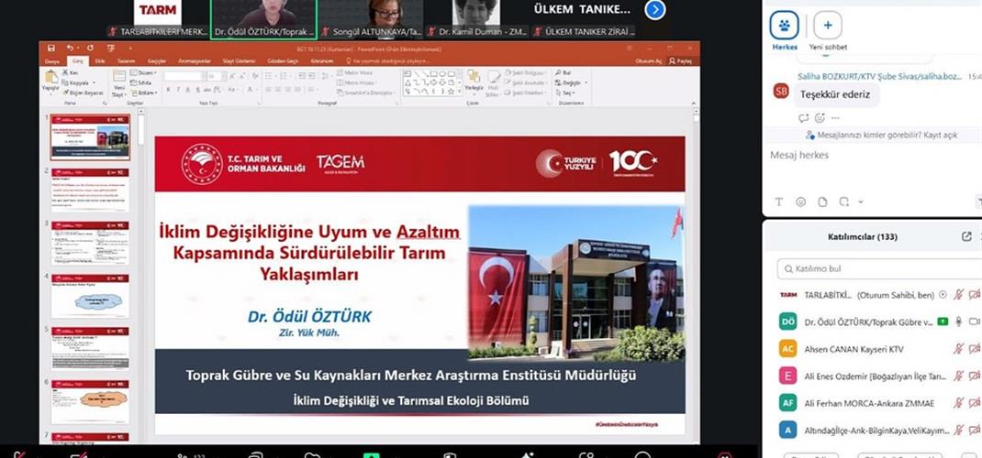The height and width of the screenshot is (458, 982).
Task: Expand screenshot options arrow in chat
Action: (861, 202)
